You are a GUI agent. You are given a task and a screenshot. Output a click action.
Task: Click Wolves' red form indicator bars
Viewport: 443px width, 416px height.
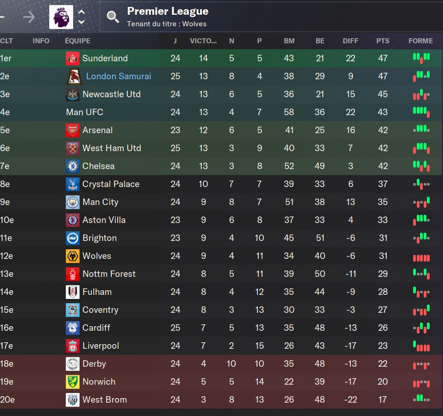pyautogui.click(x=421, y=258)
